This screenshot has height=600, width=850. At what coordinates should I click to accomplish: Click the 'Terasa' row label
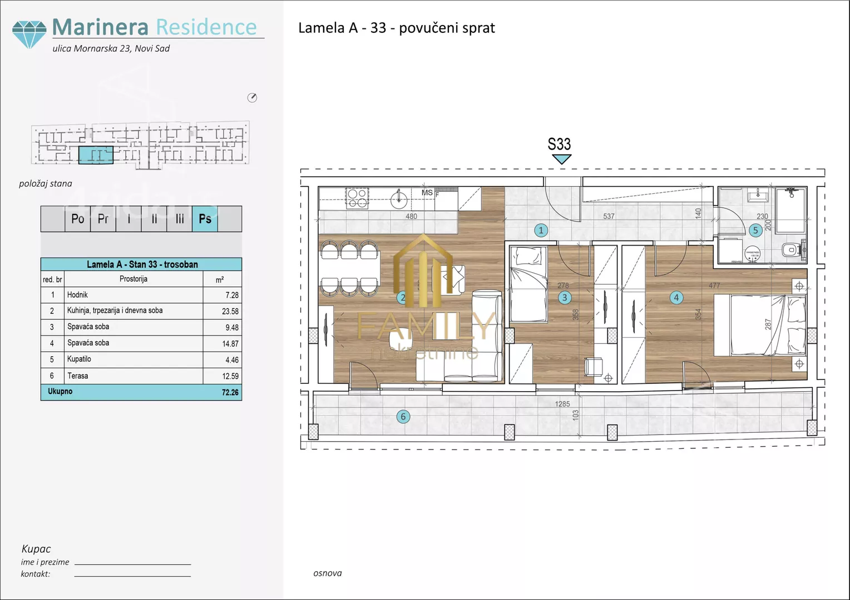pos(77,376)
